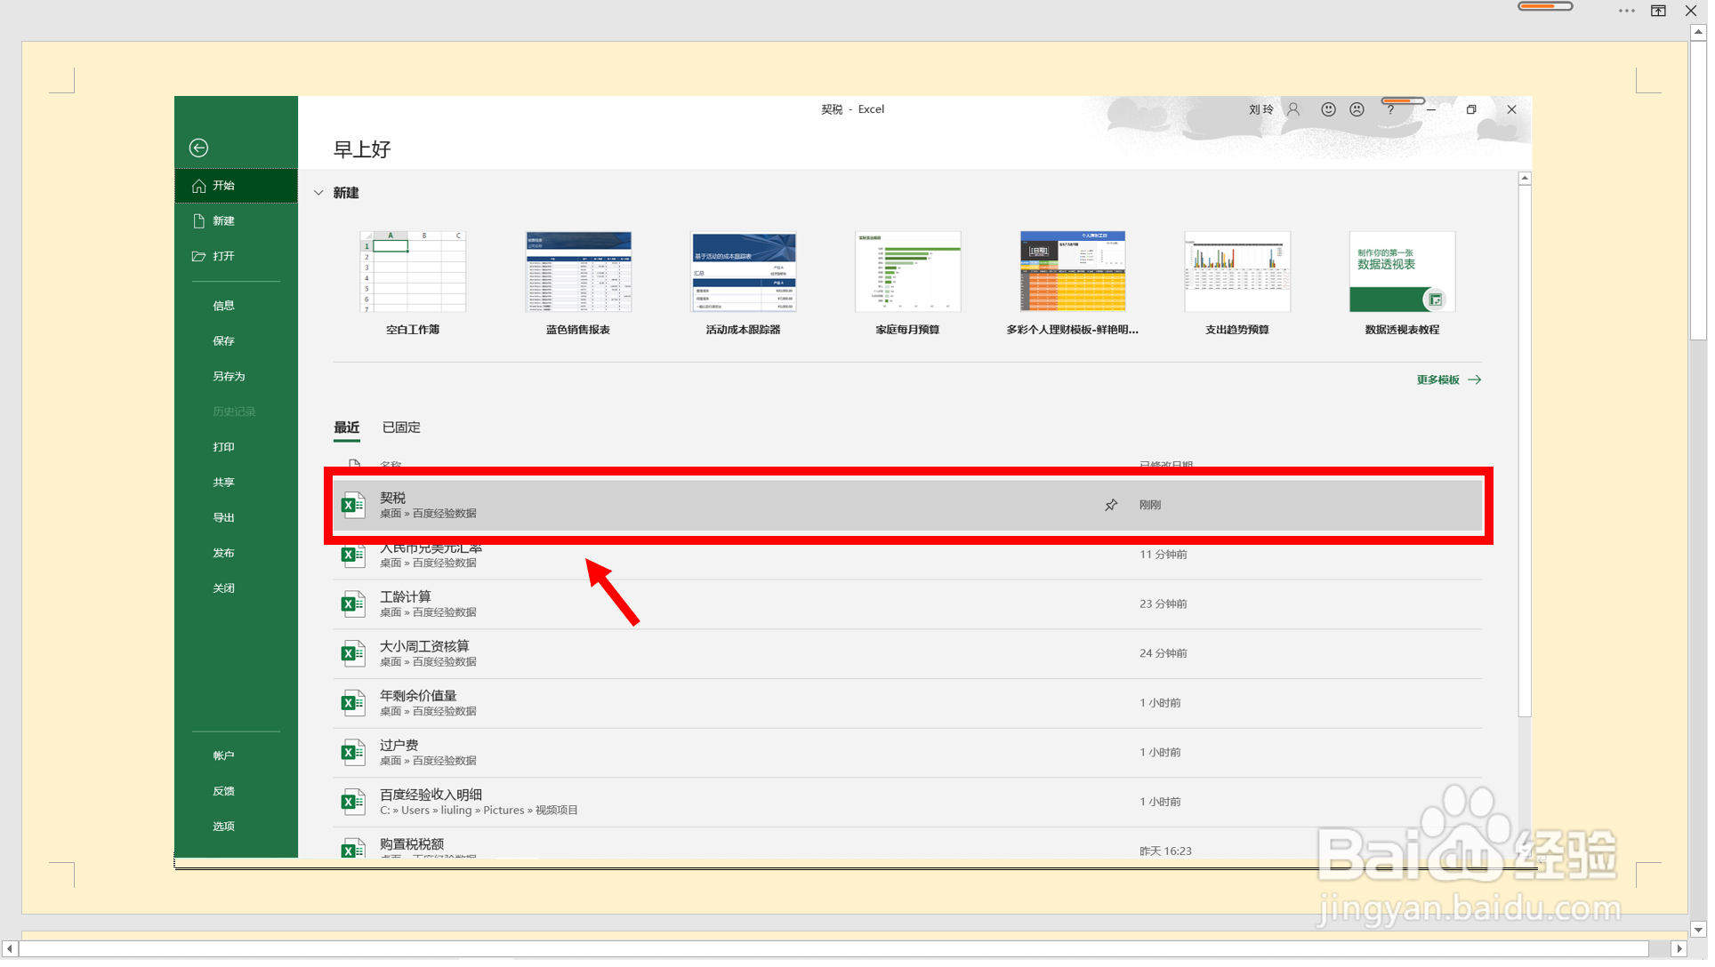Open the 数据透视表教程 template
The width and height of the screenshot is (1715, 967).
point(1408,273)
